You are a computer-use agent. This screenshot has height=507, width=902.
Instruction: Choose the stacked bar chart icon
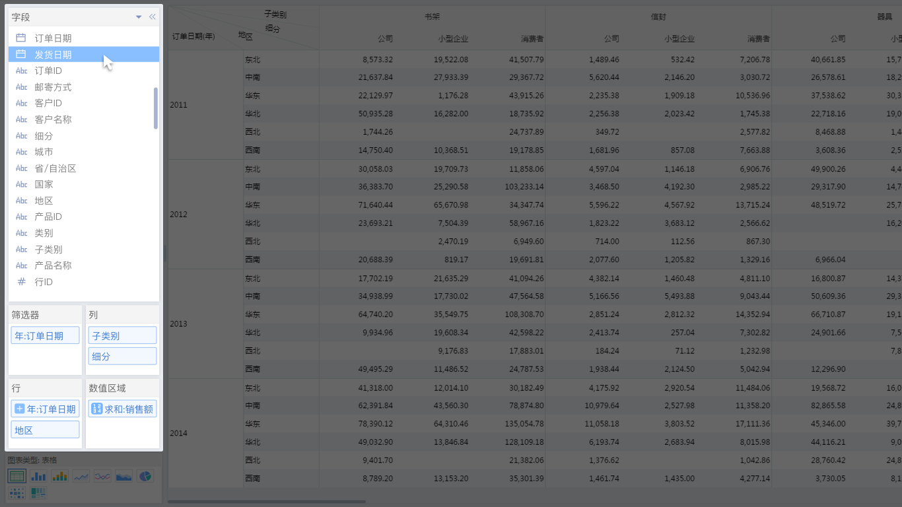coord(60,476)
